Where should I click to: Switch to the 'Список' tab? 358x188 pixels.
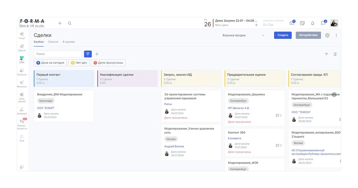click(x=53, y=42)
